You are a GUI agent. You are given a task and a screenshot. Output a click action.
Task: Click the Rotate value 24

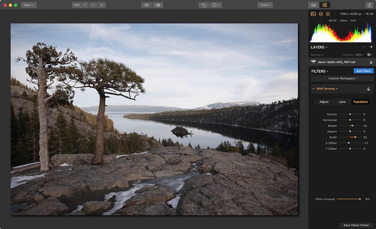coord(365,126)
